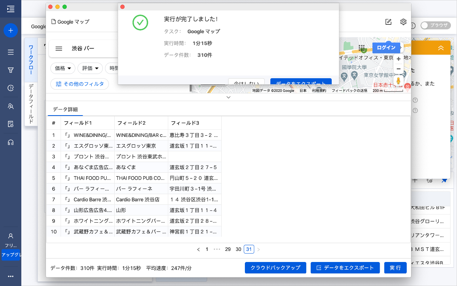Click the second question-mark help icon
This screenshot has width=457, height=286.
pyautogui.click(x=415, y=111)
